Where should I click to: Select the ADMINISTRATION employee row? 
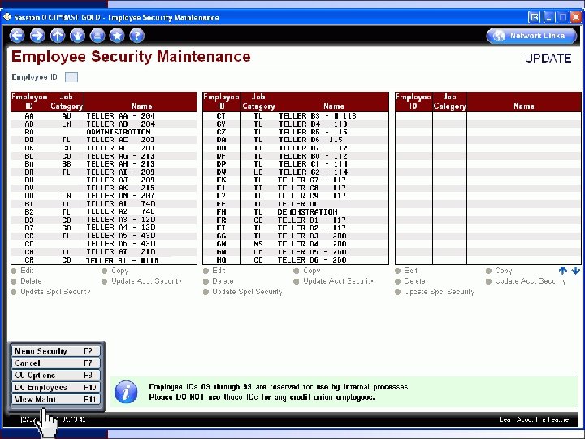click(104, 132)
